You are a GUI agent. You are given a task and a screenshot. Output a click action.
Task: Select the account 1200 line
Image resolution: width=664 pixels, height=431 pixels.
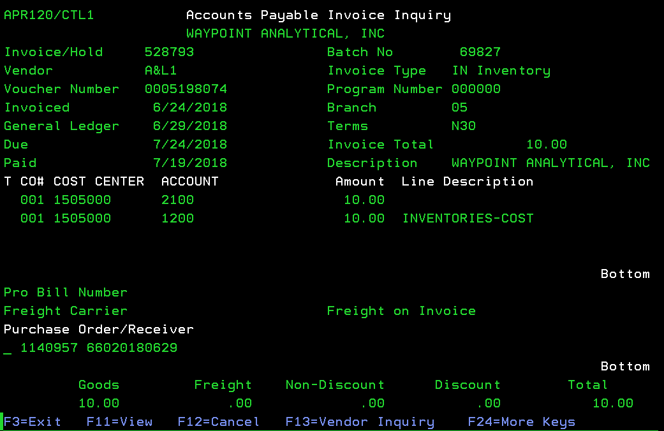pos(177,219)
